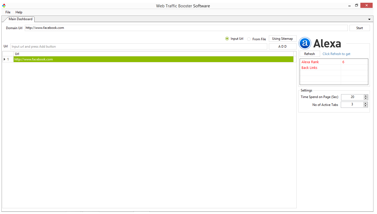377x214 pixels.
Task: Select the From File radio button
Action: [x=249, y=39]
